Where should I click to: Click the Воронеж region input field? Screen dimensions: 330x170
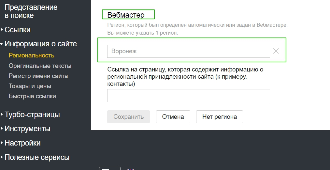(x=189, y=51)
